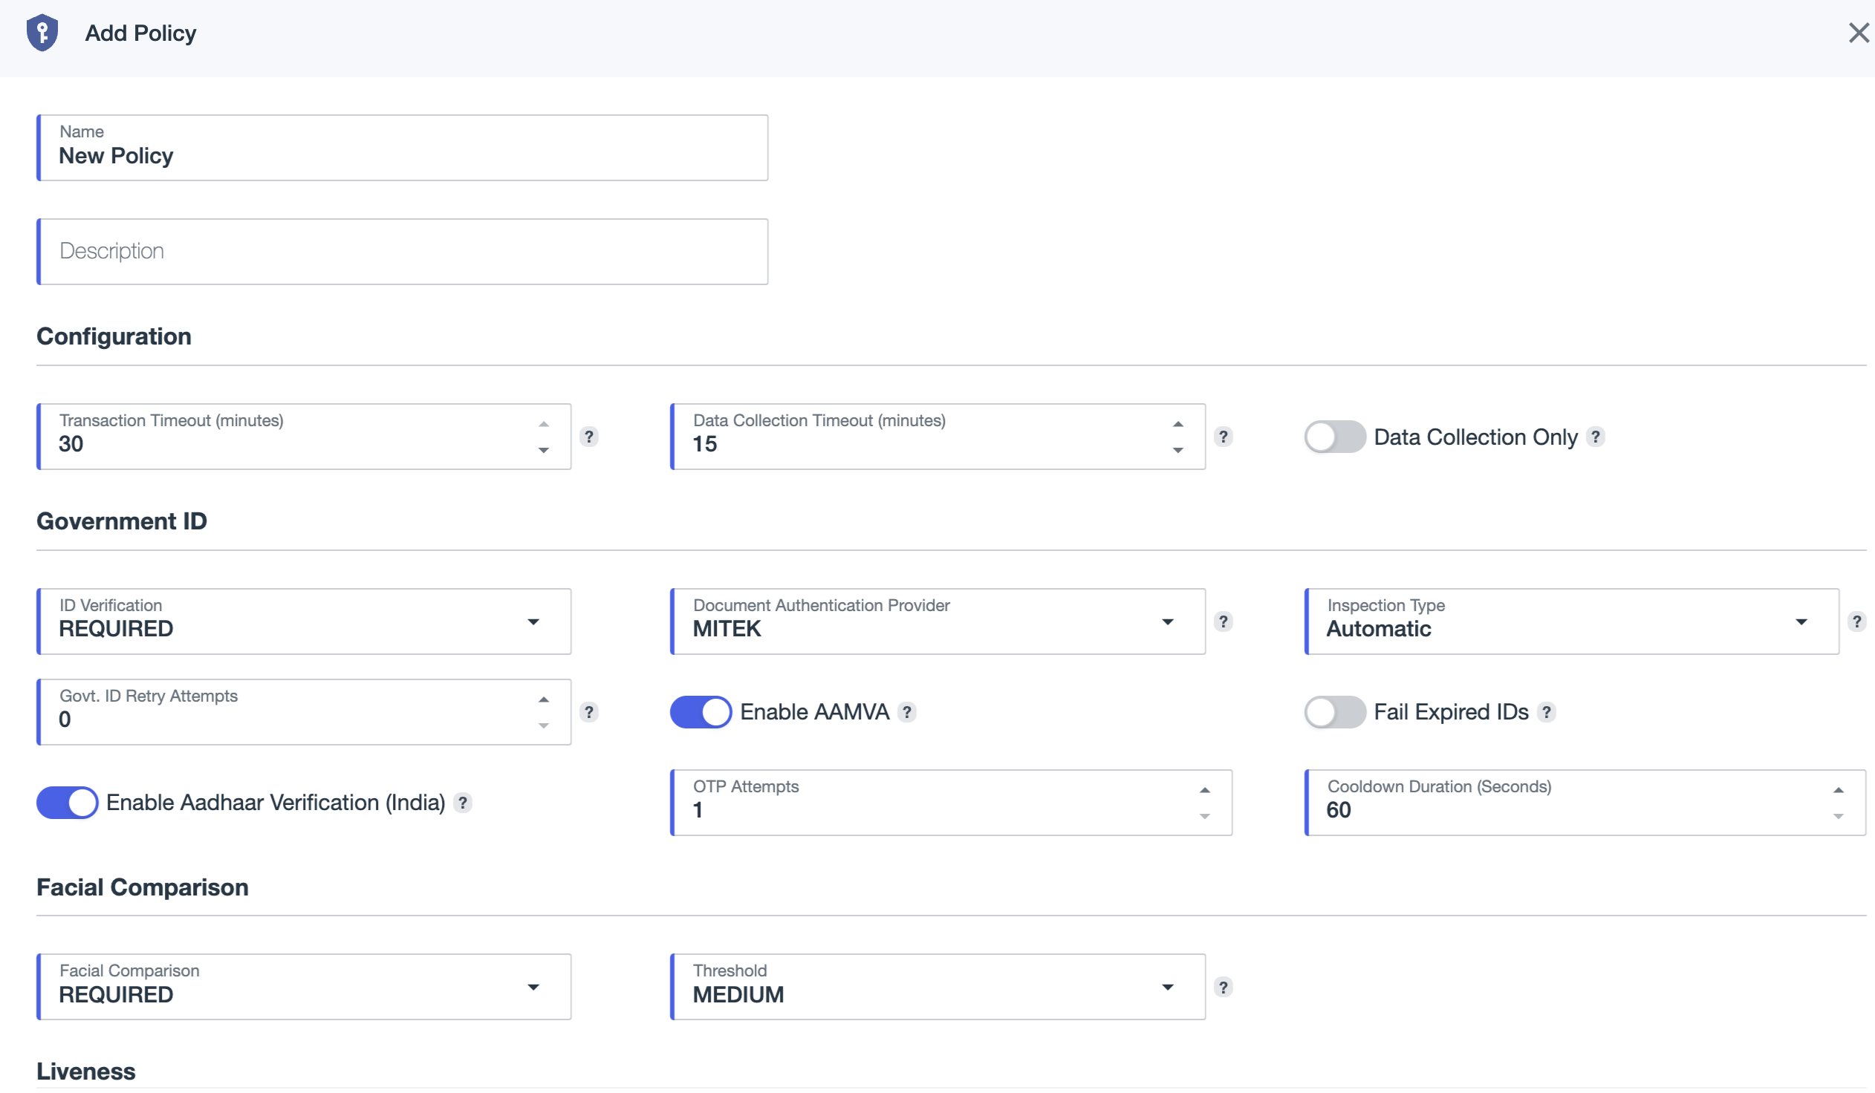Screen dimensions: 1875x1093
Task: Increase Transaction Timeout with up arrow
Action: tap(544, 424)
